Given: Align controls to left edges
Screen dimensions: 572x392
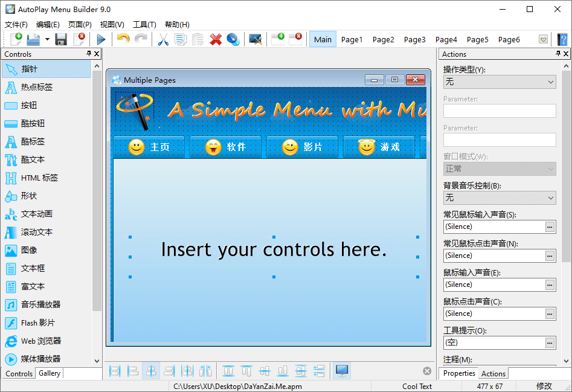Looking at the screenshot, I should [x=132, y=371].
